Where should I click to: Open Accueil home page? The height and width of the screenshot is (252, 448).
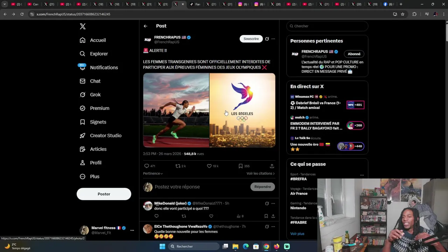point(93,40)
